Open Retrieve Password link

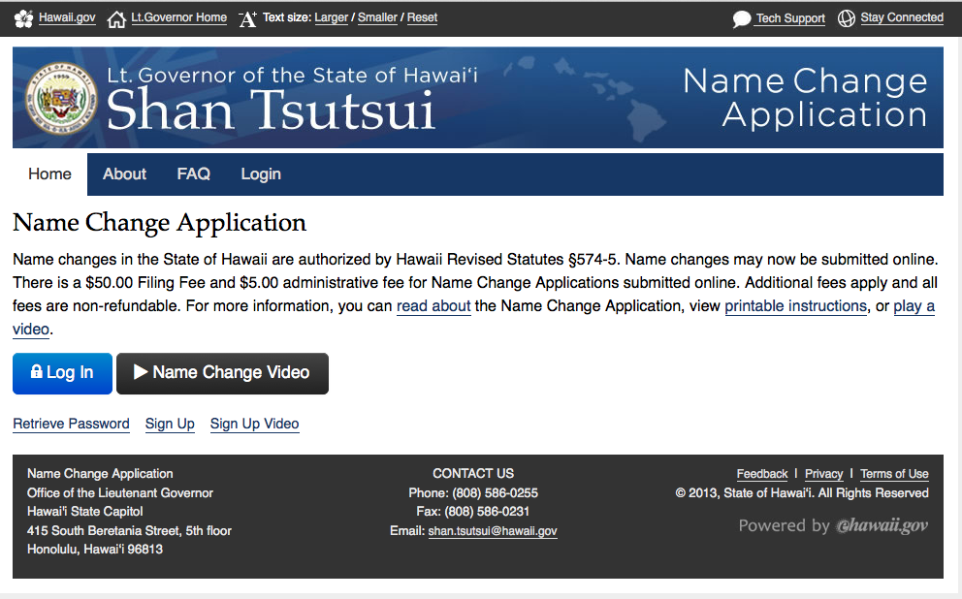pyautogui.click(x=71, y=424)
